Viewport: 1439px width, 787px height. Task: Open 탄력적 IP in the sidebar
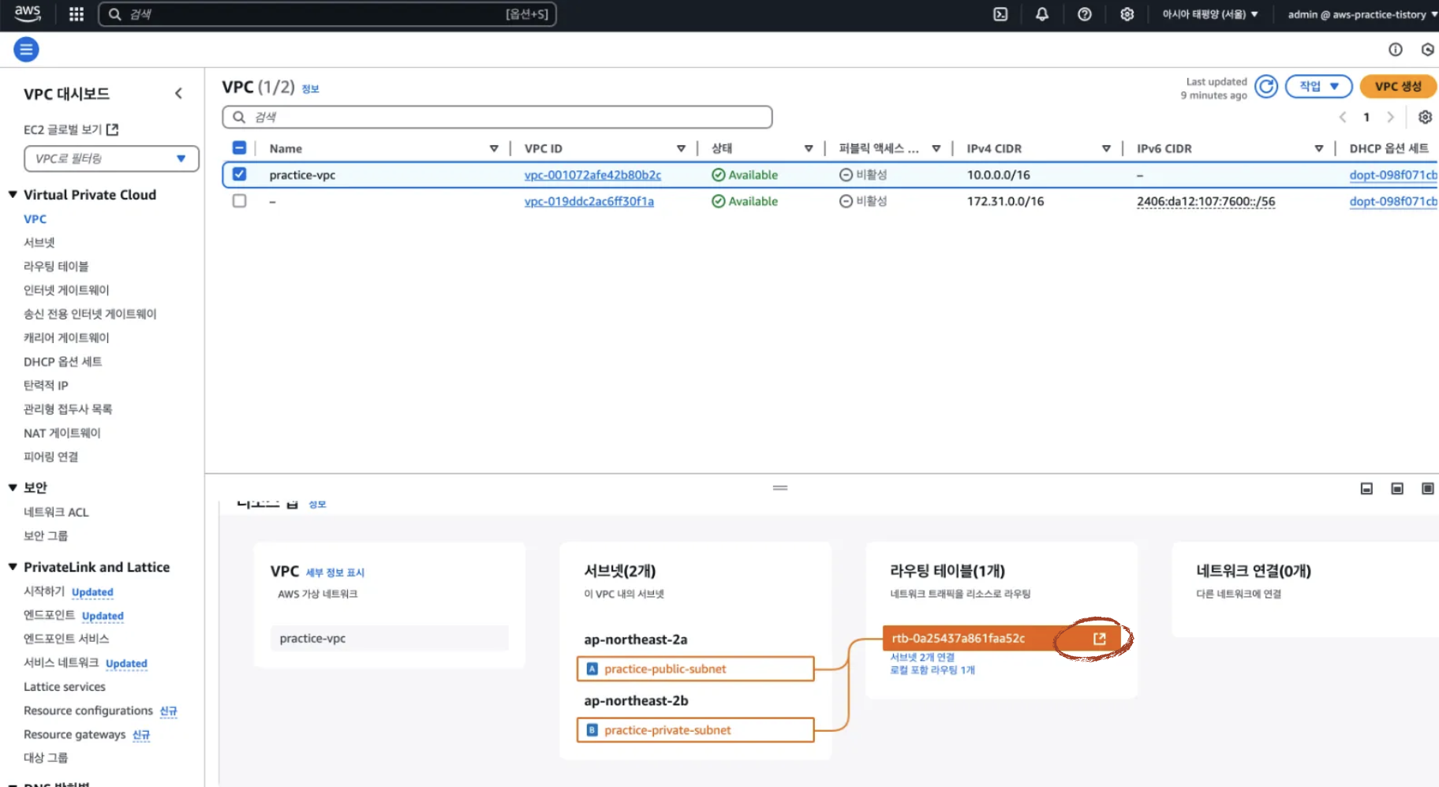point(46,386)
